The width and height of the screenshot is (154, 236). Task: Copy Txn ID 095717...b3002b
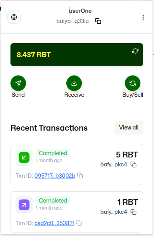80,175
